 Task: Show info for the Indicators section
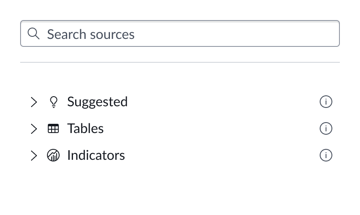click(x=326, y=156)
